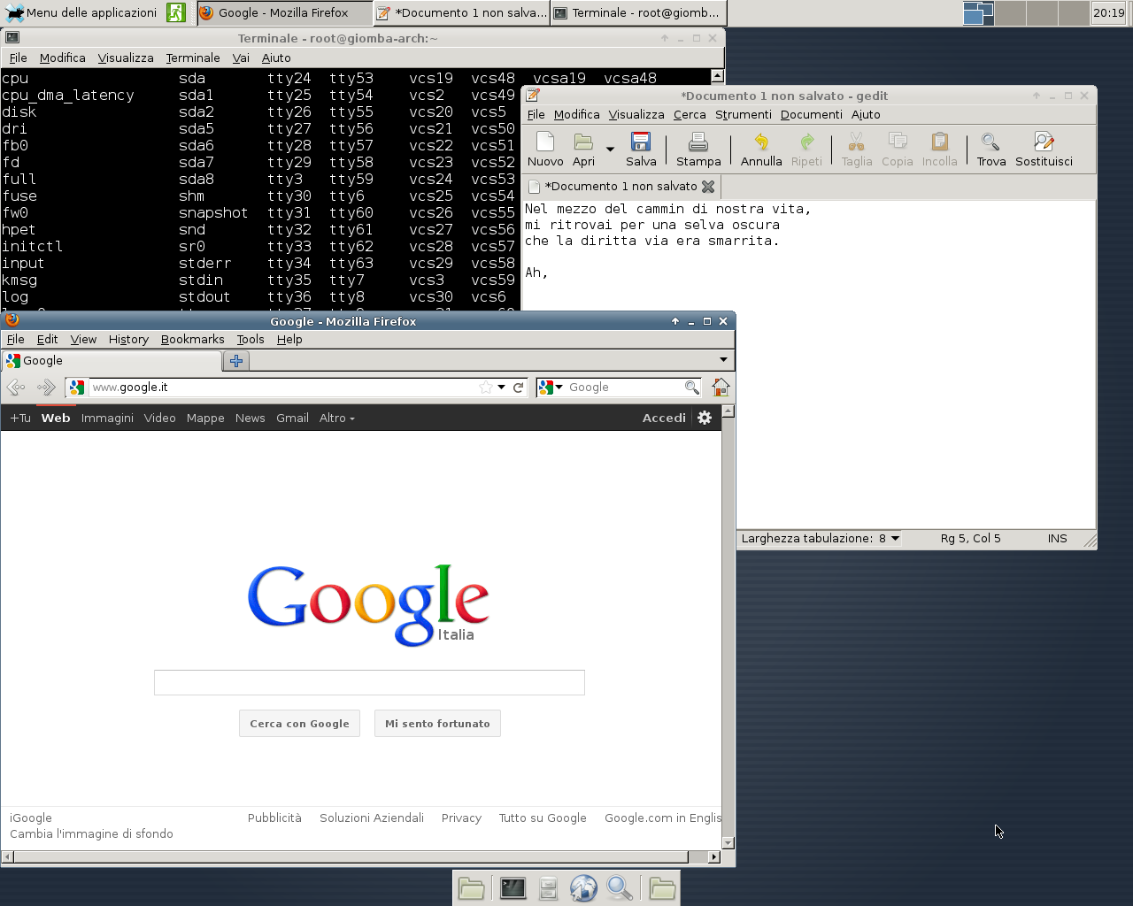The image size is (1133, 906).
Task: Create new document with Nuovo icon
Action: pos(545,143)
